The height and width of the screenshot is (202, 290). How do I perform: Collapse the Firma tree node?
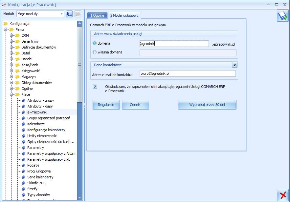[x=5, y=30]
